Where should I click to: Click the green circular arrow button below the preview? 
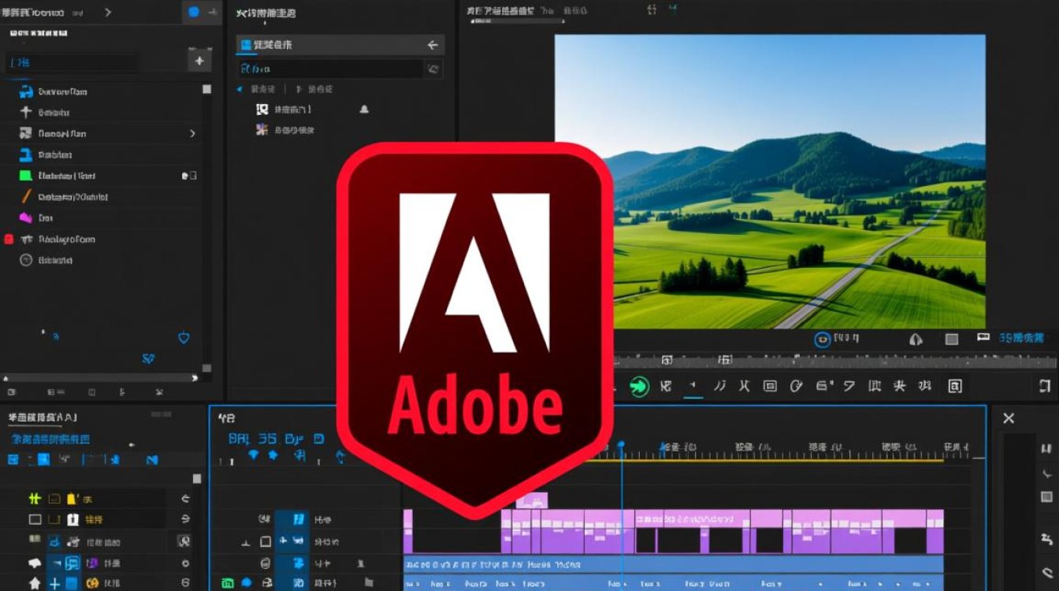639,386
